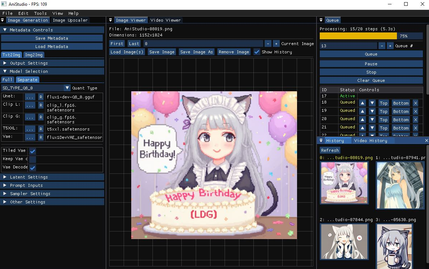Reset the T5XXL model with R
The width and height of the screenshot is (429, 269).
(41, 129)
